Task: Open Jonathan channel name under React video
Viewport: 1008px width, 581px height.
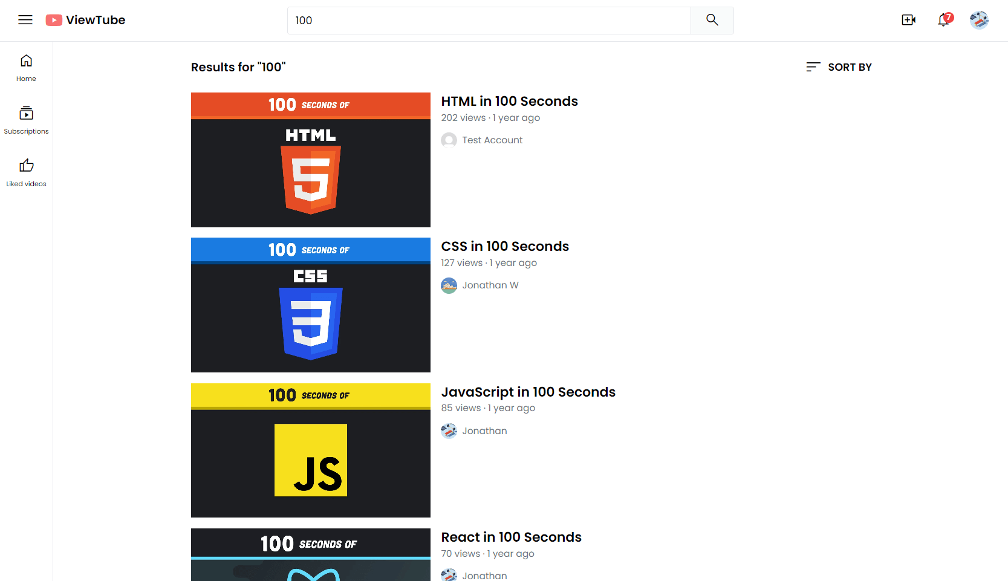Action: (484, 576)
